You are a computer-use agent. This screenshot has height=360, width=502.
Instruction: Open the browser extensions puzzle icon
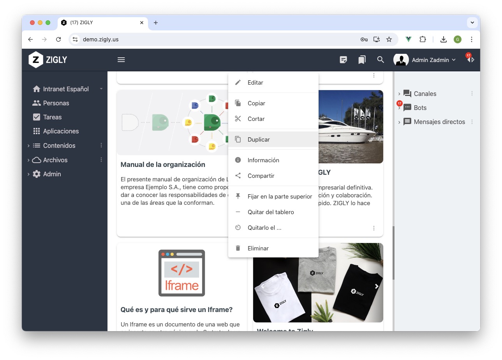coord(423,39)
